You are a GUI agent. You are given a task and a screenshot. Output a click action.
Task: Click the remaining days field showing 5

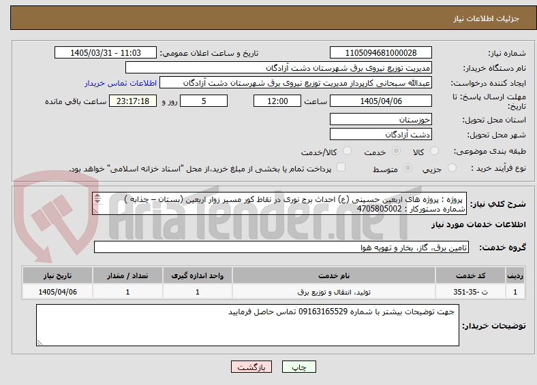(x=204, y=101)
